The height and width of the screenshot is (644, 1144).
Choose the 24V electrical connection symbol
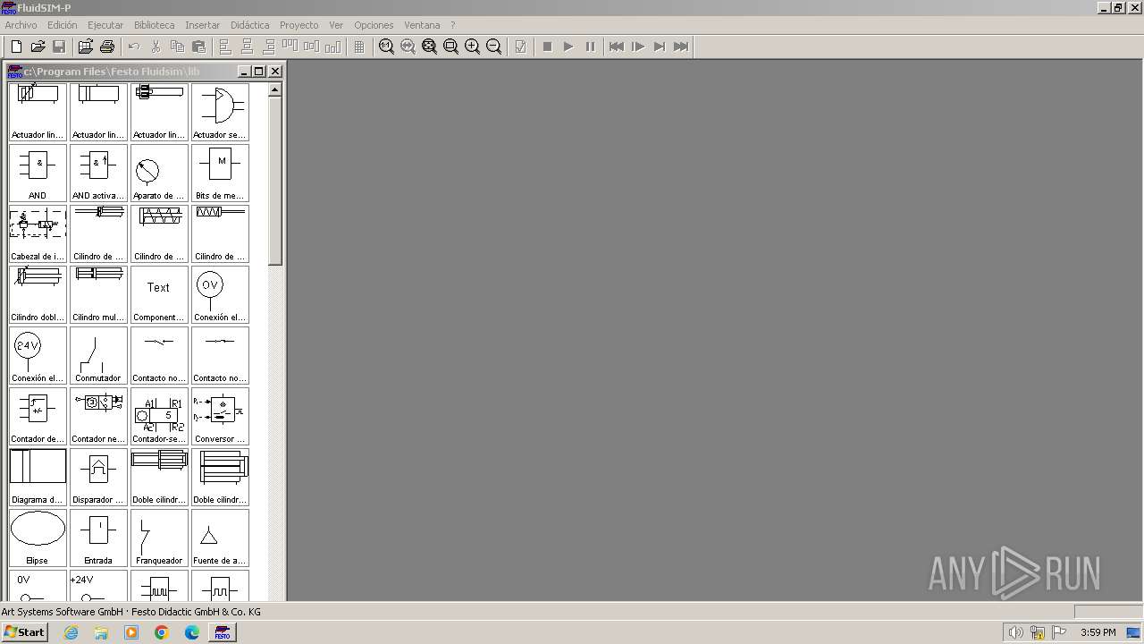coord(38,355)
